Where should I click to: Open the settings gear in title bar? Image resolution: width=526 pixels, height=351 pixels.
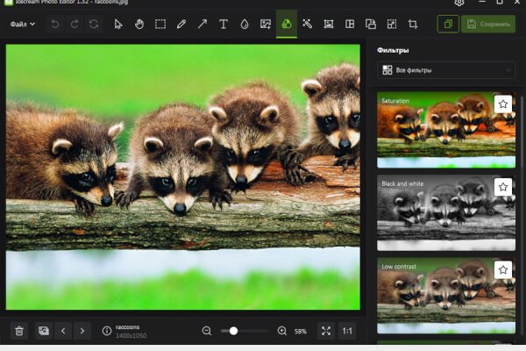pos(459,3)
